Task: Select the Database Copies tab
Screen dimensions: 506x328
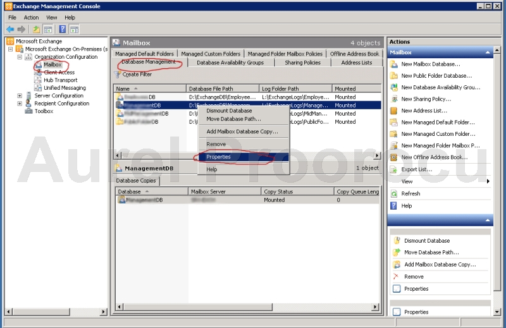Action: point(136,181)
